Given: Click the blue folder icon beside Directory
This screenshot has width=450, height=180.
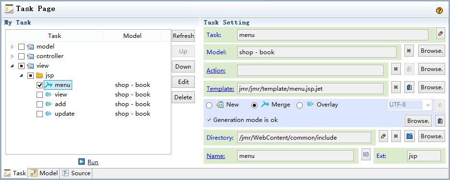Looking at the screenshot, I should pyautogui.click(x=409, y=136).
